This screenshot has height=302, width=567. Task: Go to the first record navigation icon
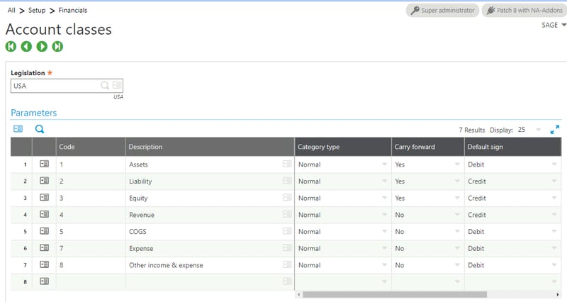11,47
